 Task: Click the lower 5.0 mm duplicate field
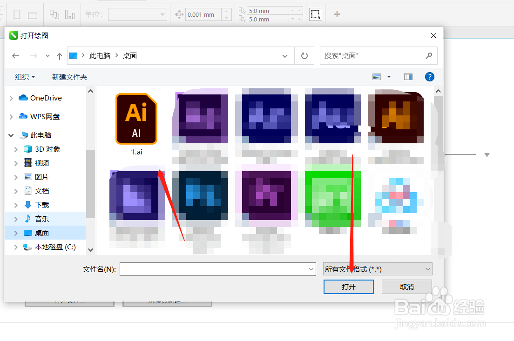tap(268, 19)
